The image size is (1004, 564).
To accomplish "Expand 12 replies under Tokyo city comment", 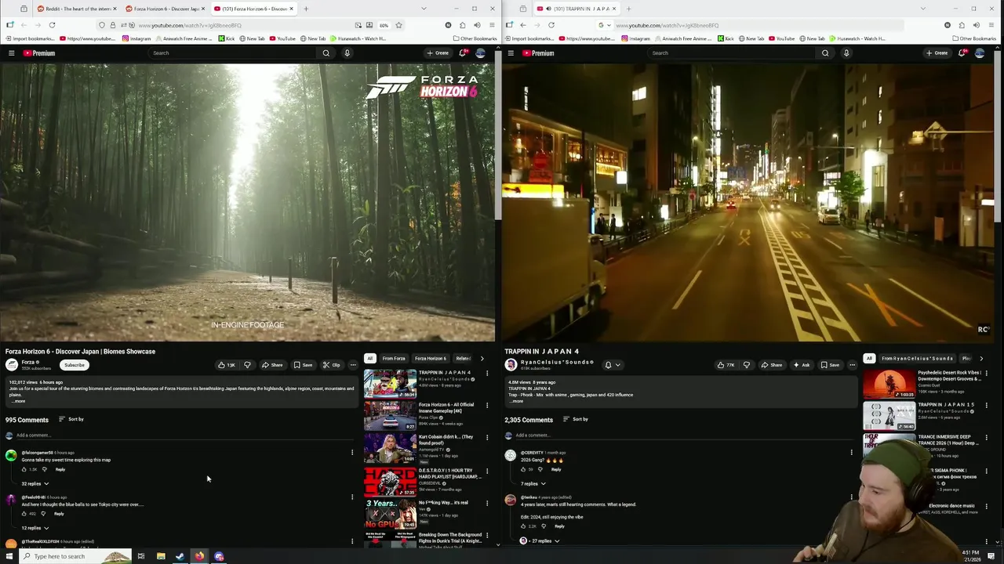I will point(35,528).
